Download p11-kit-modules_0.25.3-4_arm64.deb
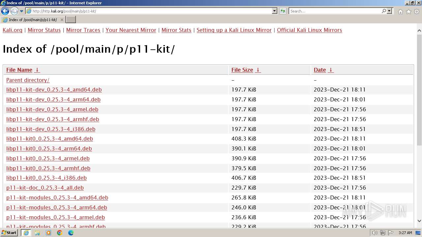422x237 pixels. 57,207
